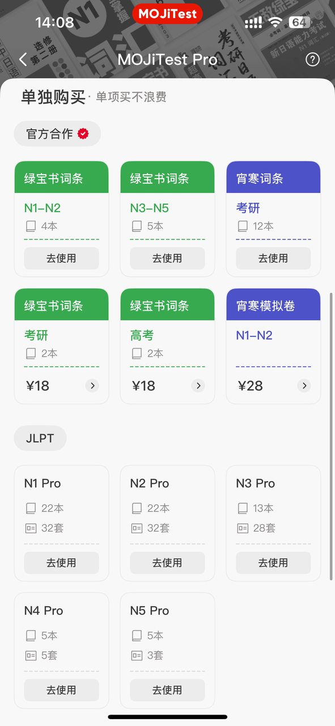Screen dimensions: 335x726
Task: Expand ¥18 arrow on 绿宝书词条 考研 card
Action: click(92, 386)
